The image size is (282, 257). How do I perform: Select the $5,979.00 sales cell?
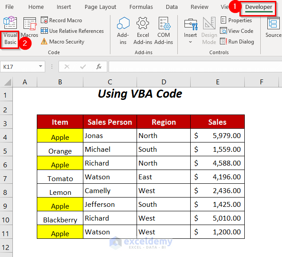[217, 136]
